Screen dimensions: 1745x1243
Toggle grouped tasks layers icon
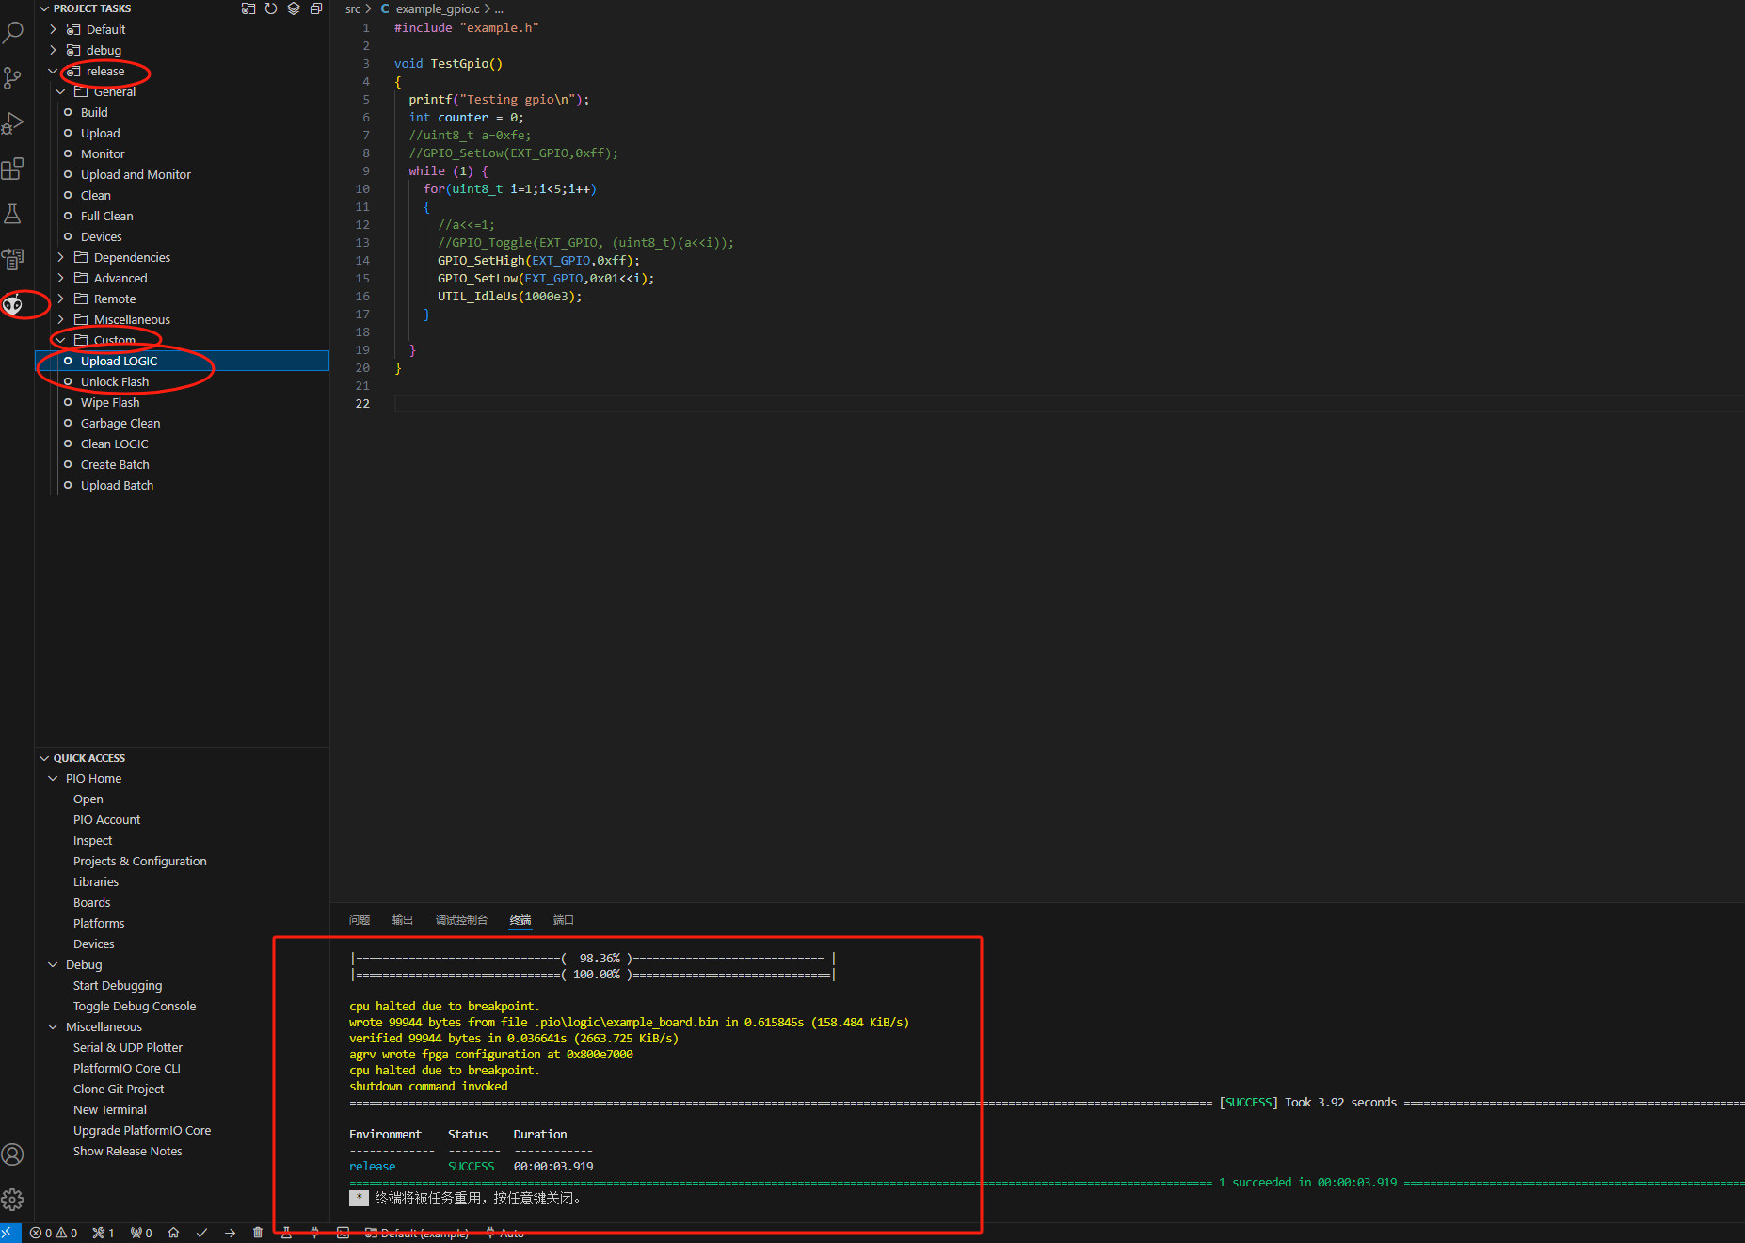294,8
